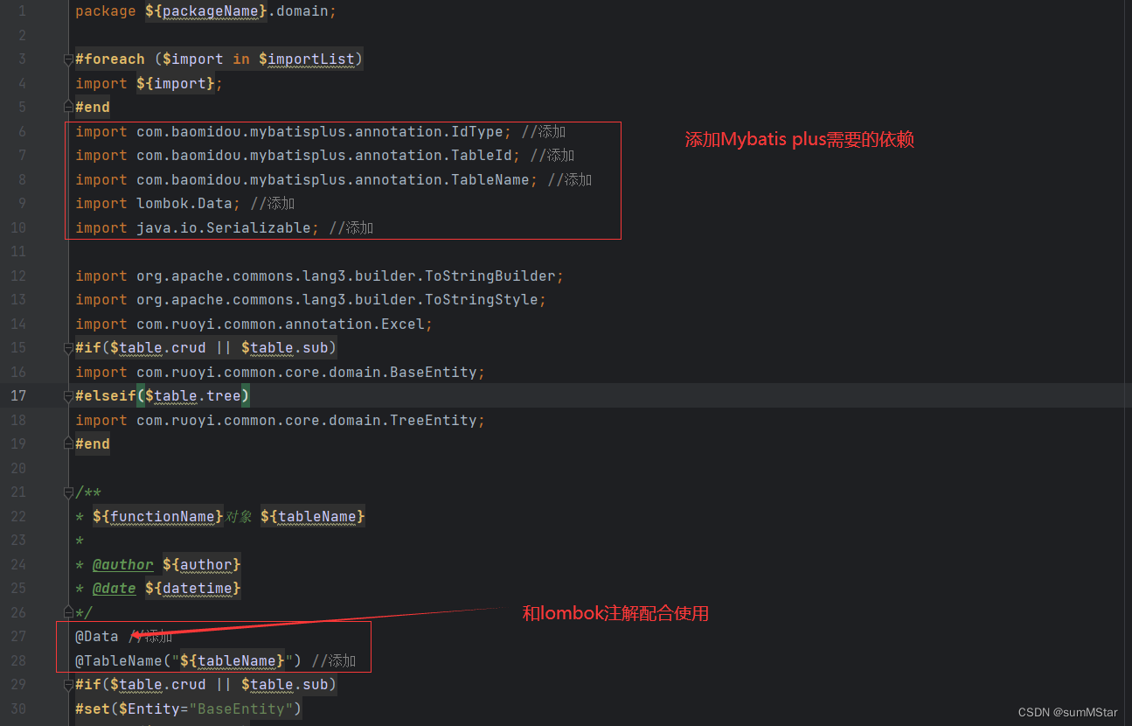
Task: Click the import lombok.Data line
Action: point(158,204)
